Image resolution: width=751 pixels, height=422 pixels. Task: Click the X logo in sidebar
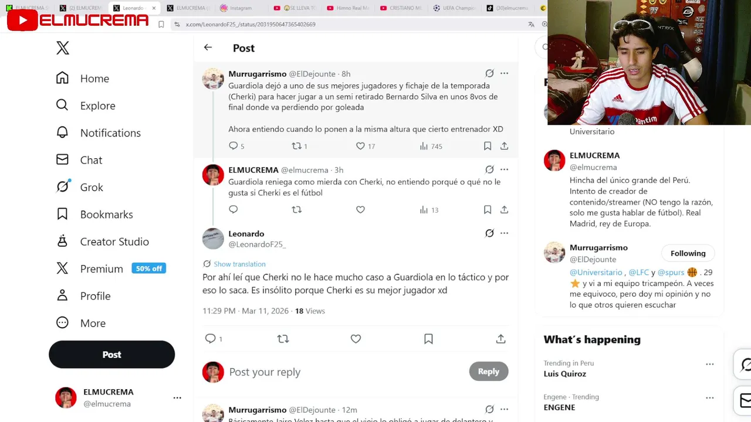[63, 48]
